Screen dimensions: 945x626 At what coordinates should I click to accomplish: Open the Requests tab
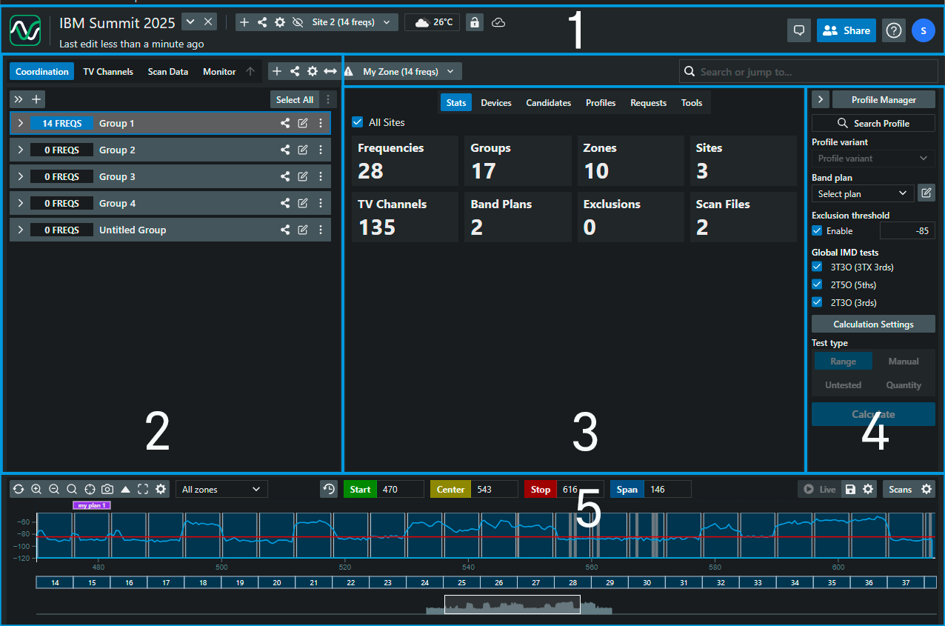(649, 103)
